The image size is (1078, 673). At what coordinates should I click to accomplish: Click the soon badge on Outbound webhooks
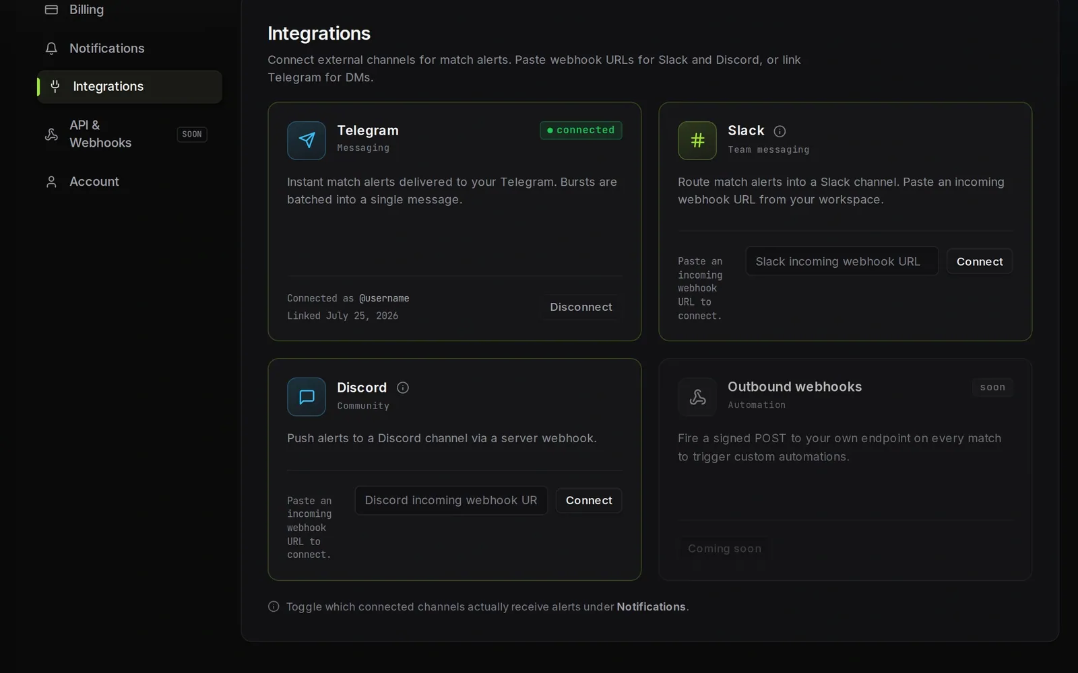pos(992,387)
